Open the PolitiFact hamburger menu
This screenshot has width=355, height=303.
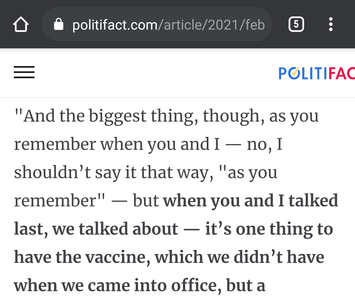pos(24,72)
